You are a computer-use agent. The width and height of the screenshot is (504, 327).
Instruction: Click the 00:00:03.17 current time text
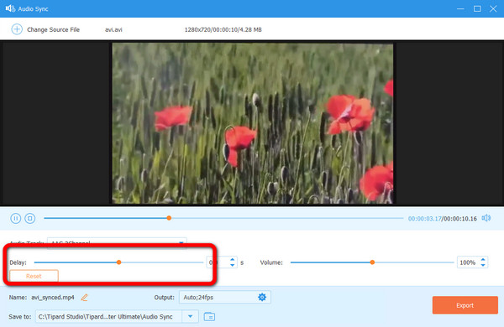(424, 219)
